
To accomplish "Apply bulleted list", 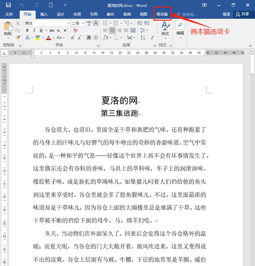I will click(x=105, y=23).
